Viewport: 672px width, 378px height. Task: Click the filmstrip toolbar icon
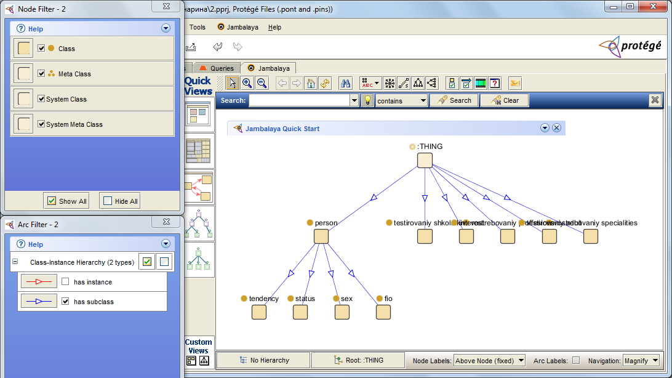coord(481,83)
